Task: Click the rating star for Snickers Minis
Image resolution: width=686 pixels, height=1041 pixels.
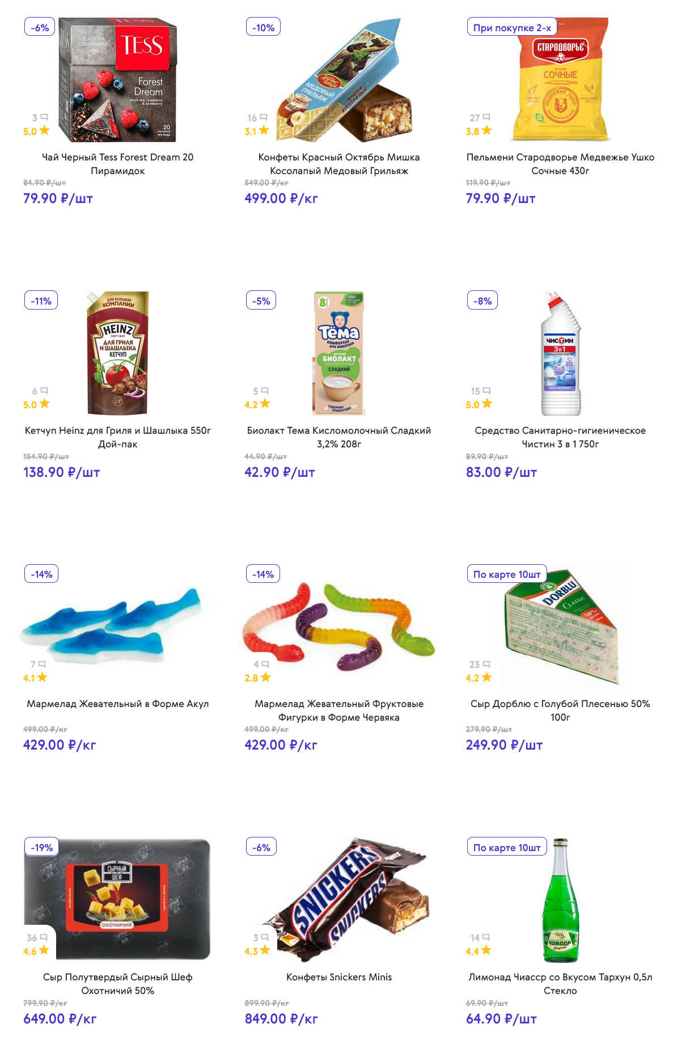Action: tap(265, 950)
